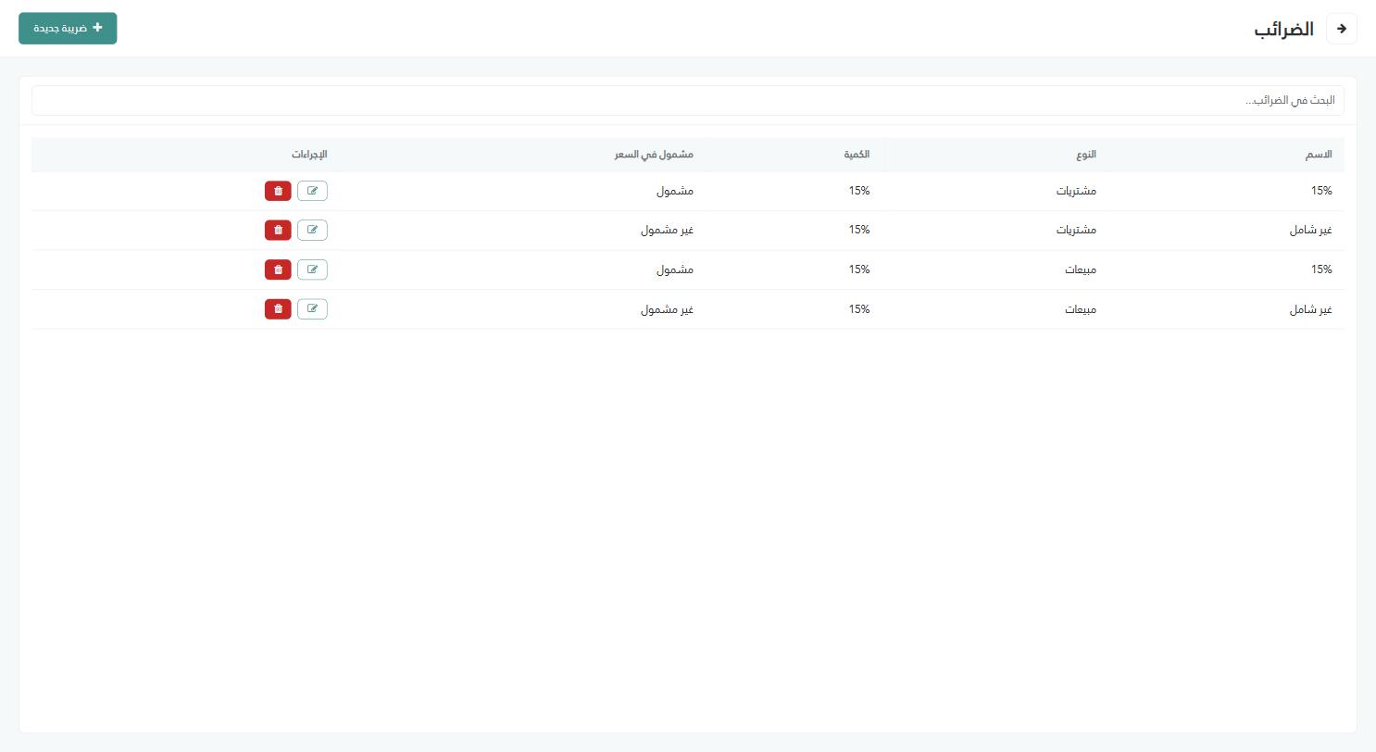Edit the غير شامل مبيعات tax row
The height and width of the screenshot is (752, 1376).
click(312, 308)
